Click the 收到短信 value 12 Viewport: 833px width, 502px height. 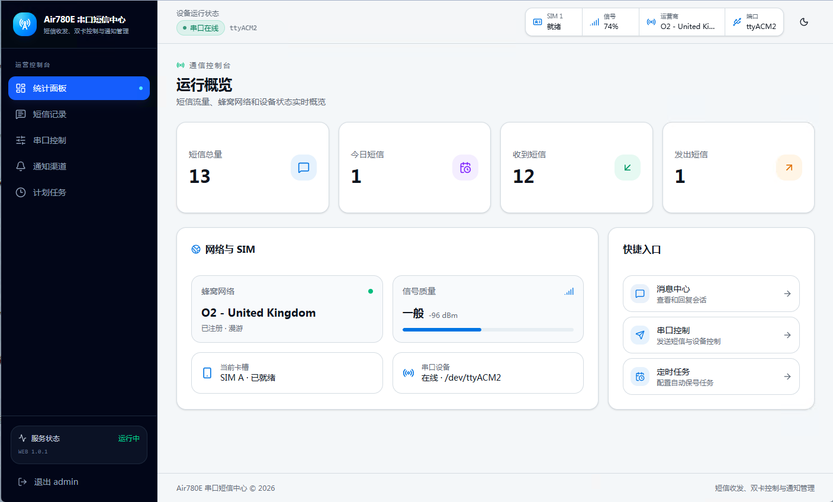[x=523, y=176]
